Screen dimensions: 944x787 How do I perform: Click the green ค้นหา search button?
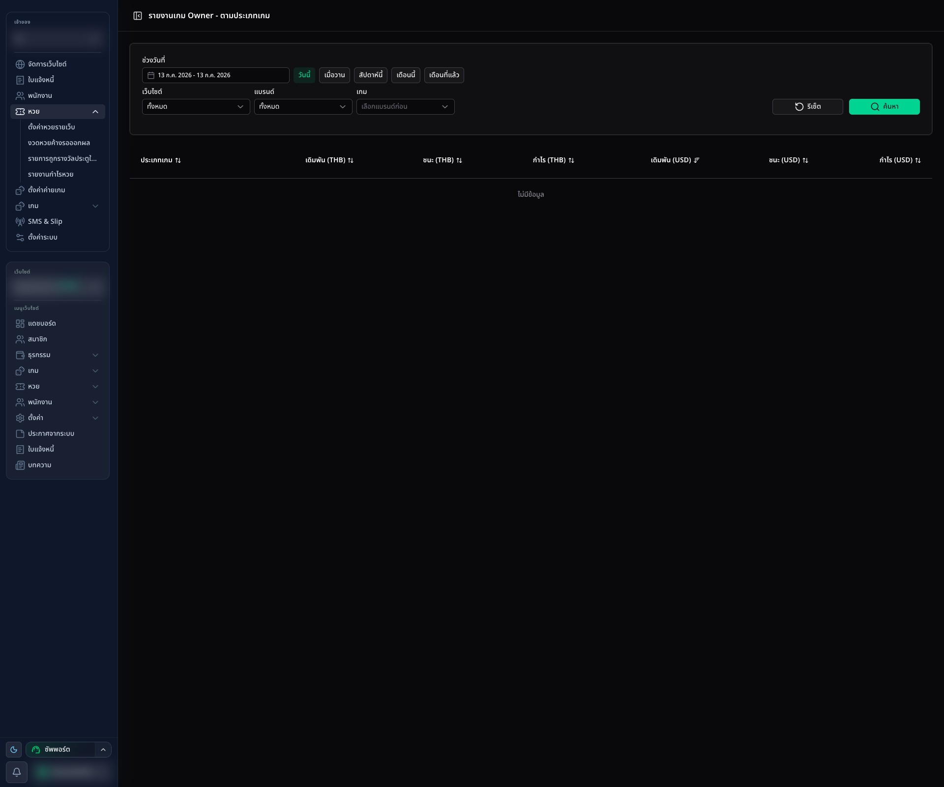885,107
